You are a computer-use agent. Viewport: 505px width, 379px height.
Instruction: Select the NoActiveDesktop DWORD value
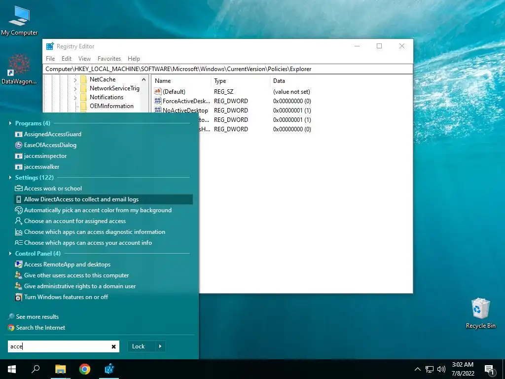tap(181, 111)
